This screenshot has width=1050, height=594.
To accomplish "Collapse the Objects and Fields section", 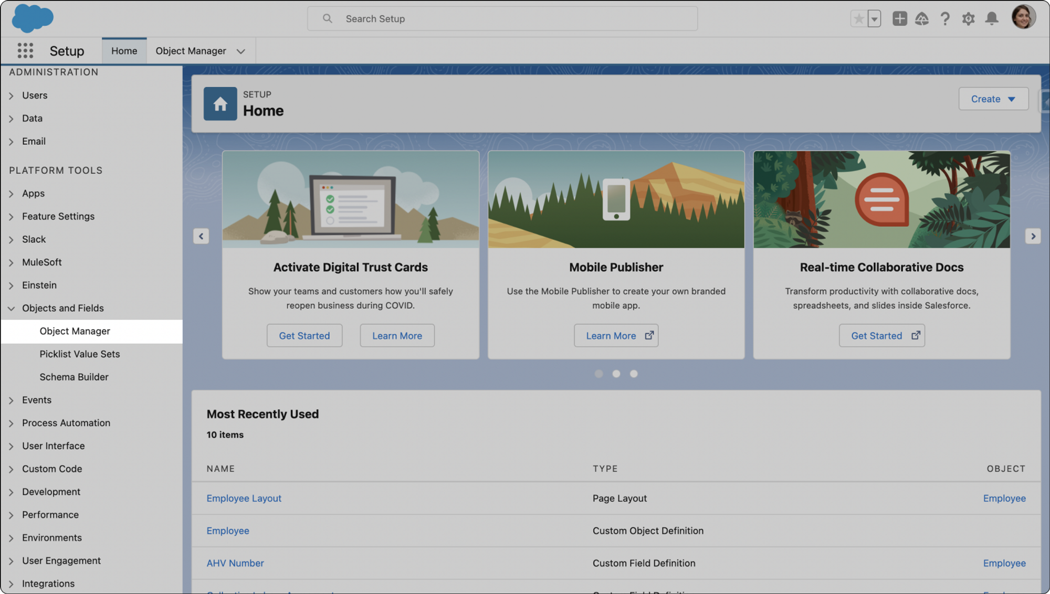I will 11,309.
